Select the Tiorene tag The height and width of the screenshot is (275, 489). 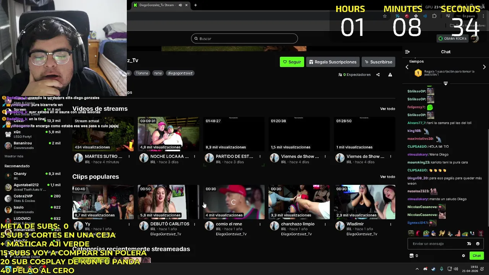coord(142,73)
